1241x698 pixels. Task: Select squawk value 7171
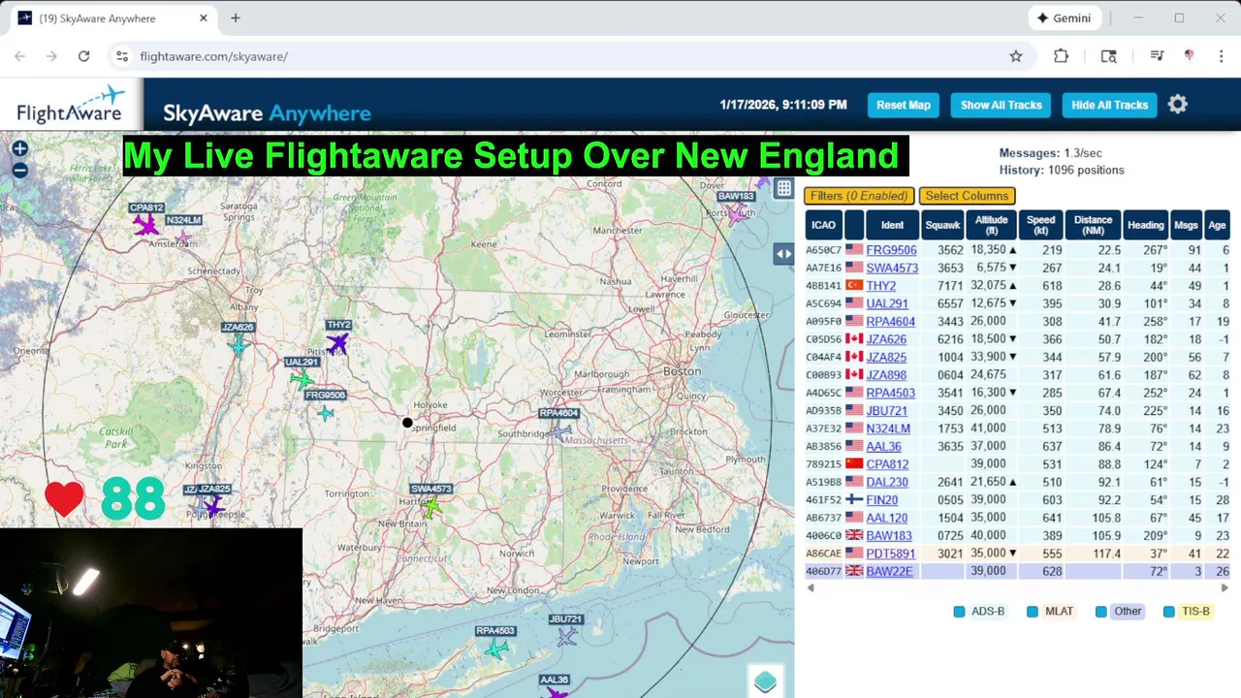coord(950,286)
